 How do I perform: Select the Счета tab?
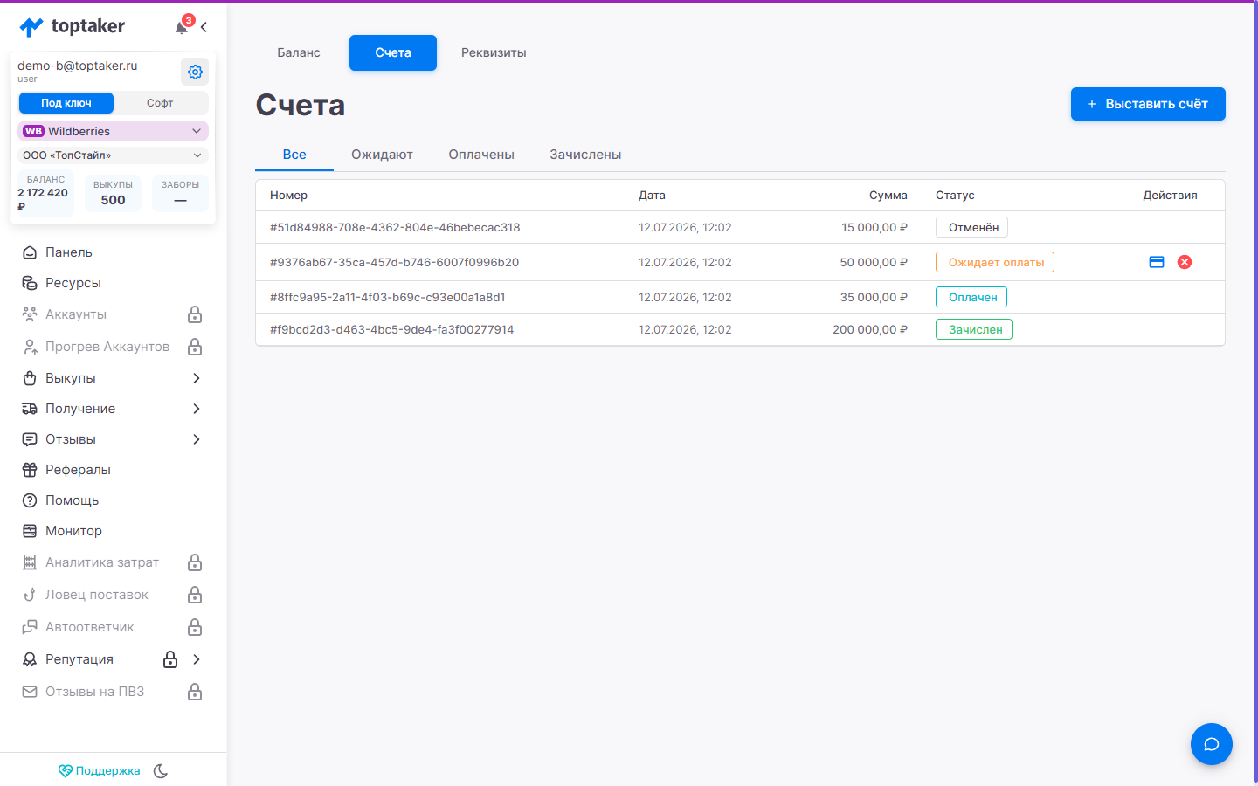[393, 52]
